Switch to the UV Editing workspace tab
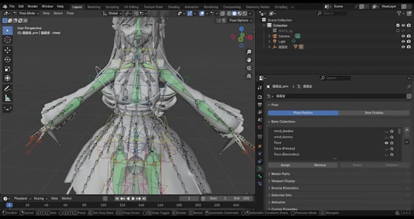 coord(132,7)
